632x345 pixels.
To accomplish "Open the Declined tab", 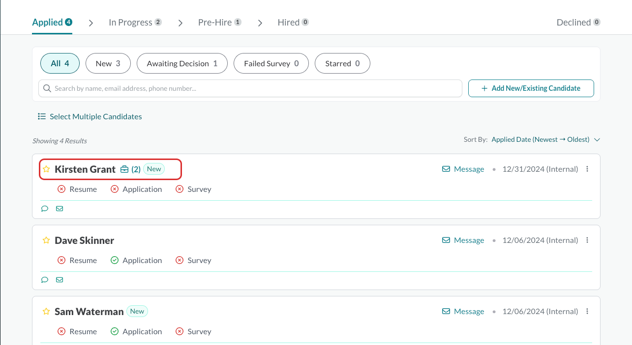I will coord(578,23).
